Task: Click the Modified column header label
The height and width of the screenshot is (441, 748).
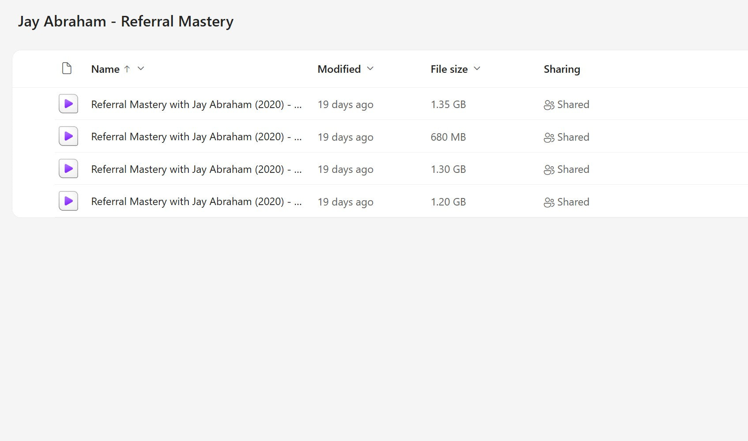Action: (x=338, y=69)
